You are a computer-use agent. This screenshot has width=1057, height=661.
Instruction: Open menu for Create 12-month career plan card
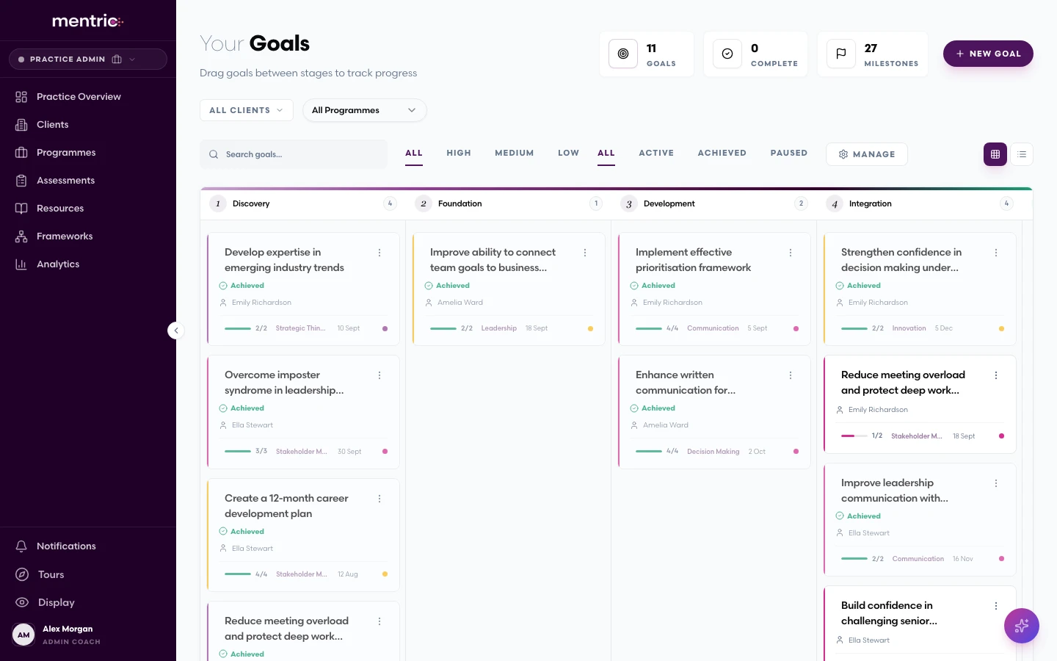379,499
